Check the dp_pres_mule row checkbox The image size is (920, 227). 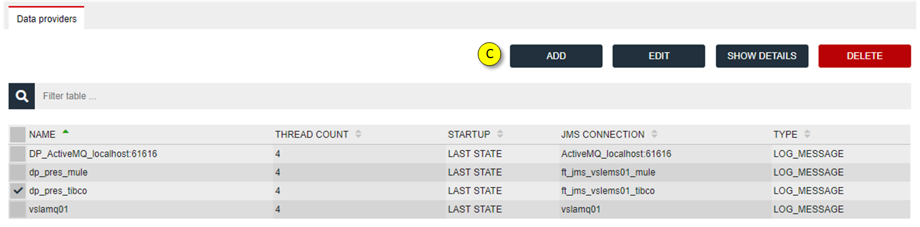tap(18, 173)
